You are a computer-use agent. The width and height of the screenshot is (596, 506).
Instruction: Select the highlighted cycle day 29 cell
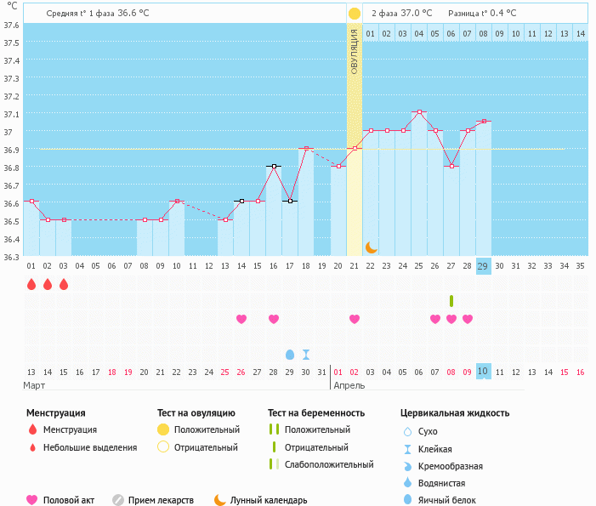pyautogui.click(x=483, y=265)
